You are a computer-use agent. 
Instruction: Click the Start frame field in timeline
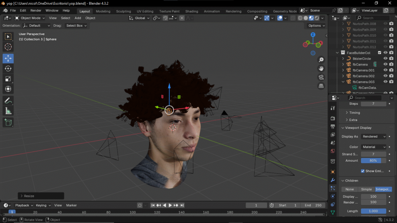[288, 205]
